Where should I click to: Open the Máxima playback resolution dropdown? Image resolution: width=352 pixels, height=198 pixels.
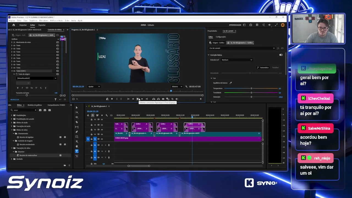(177, 87)
